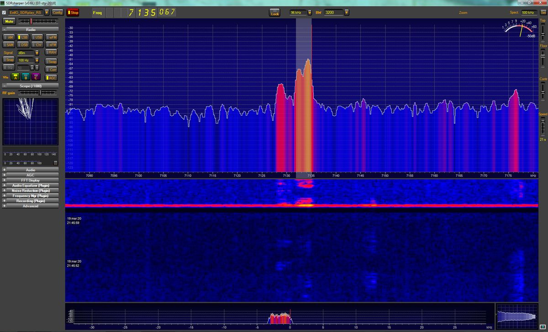The width and height of the screenshot is (548, 332).
Task: Expand the Audio panel
Action: 31,170
